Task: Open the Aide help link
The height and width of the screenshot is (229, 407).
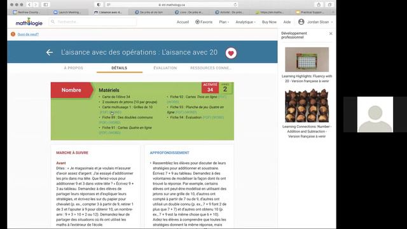Action: coord(287,22)
